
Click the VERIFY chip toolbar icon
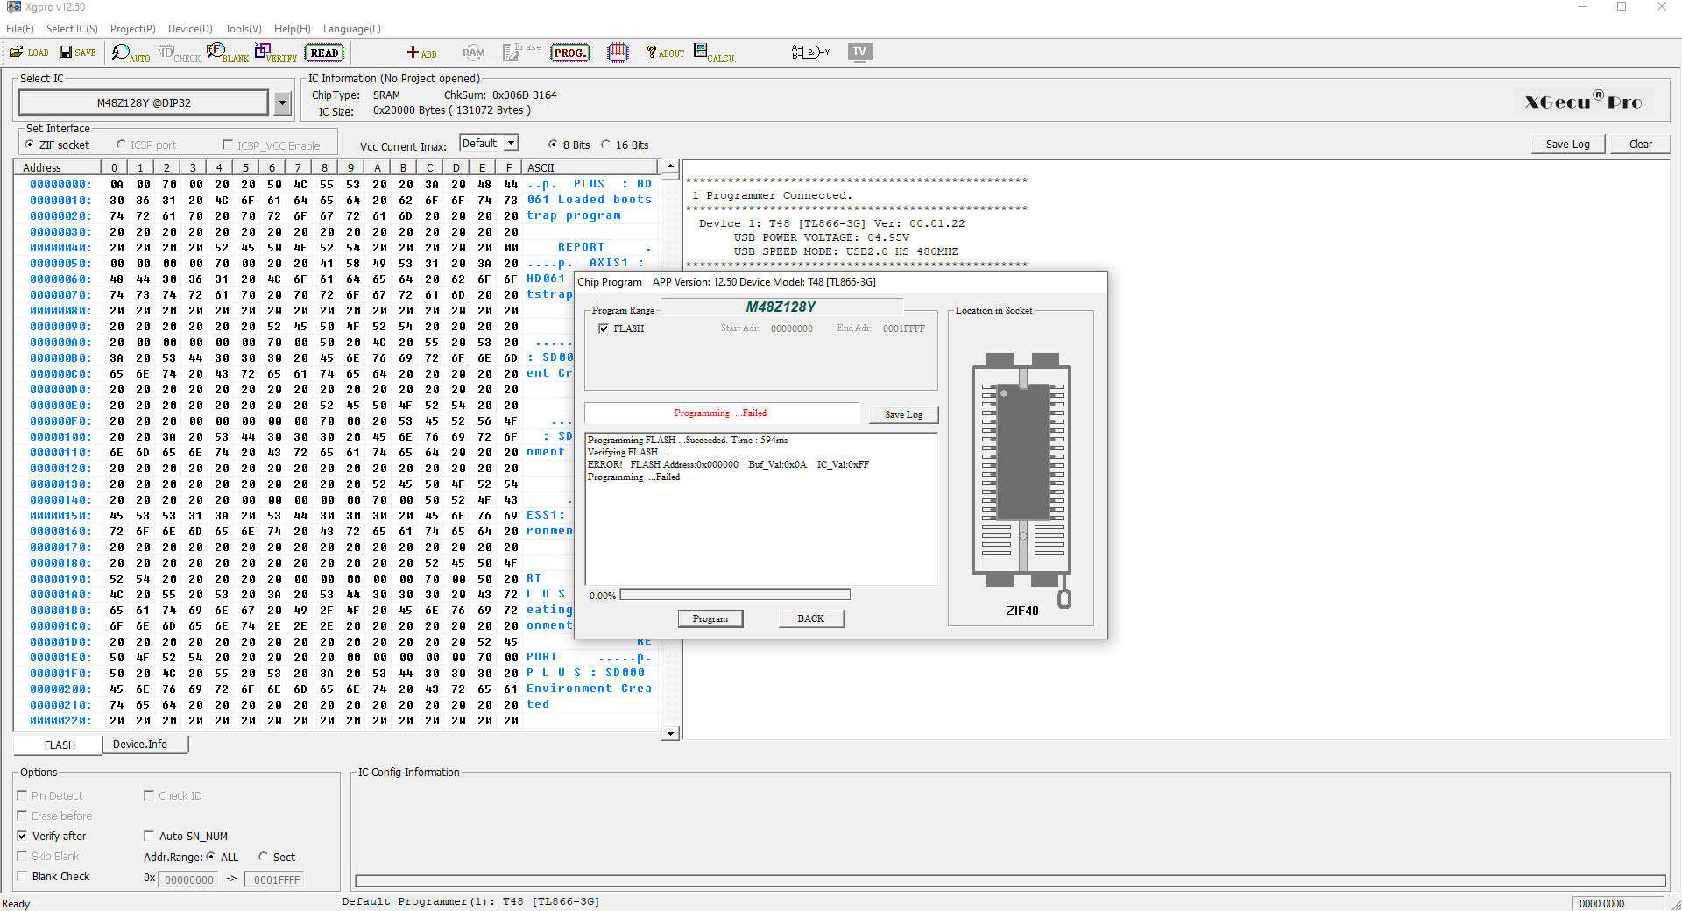pyautogui.click(x=275, y=53)
